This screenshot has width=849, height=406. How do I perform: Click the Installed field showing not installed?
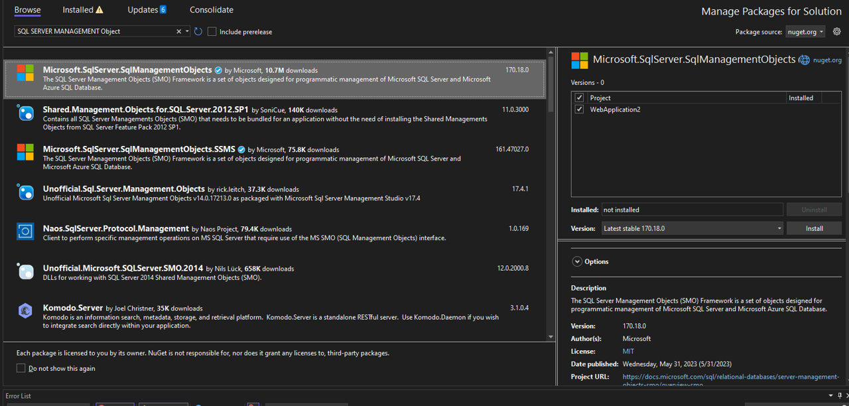click(x=692, y=210)
